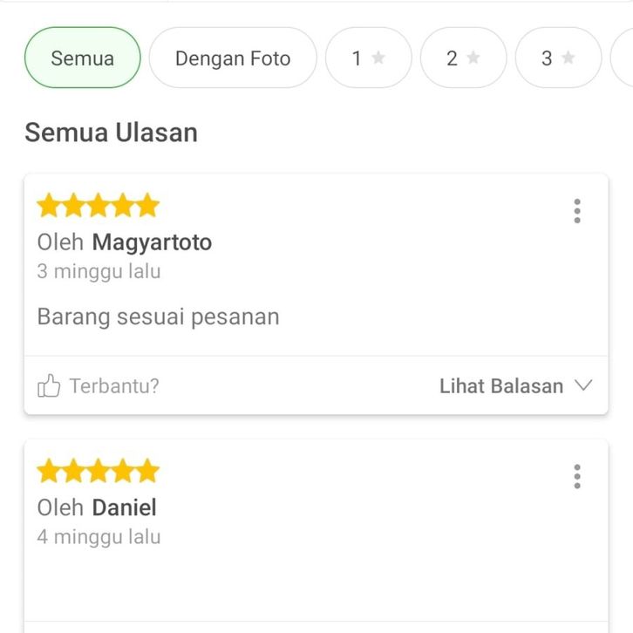Open three-dot menu on Magyartoto's review
This screenshot has height=633, width=633.
click(x=576, y=211)
